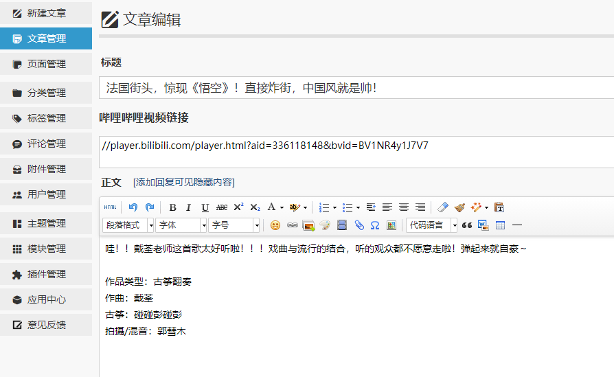Insert special character omega symbol
This screenshot has height=377, width=614.
pyautogui.click(x=375, y=225)
